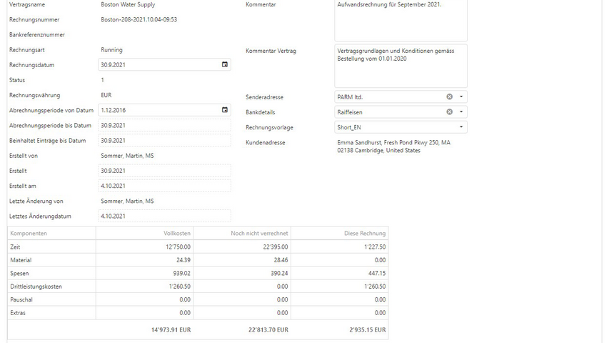Click the Erstellt am date field
609x343 pixels.
tap(164, 186)
